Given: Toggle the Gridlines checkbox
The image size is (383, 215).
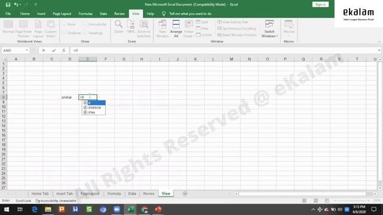Looking at the screenshot, I should pos(72,33).
